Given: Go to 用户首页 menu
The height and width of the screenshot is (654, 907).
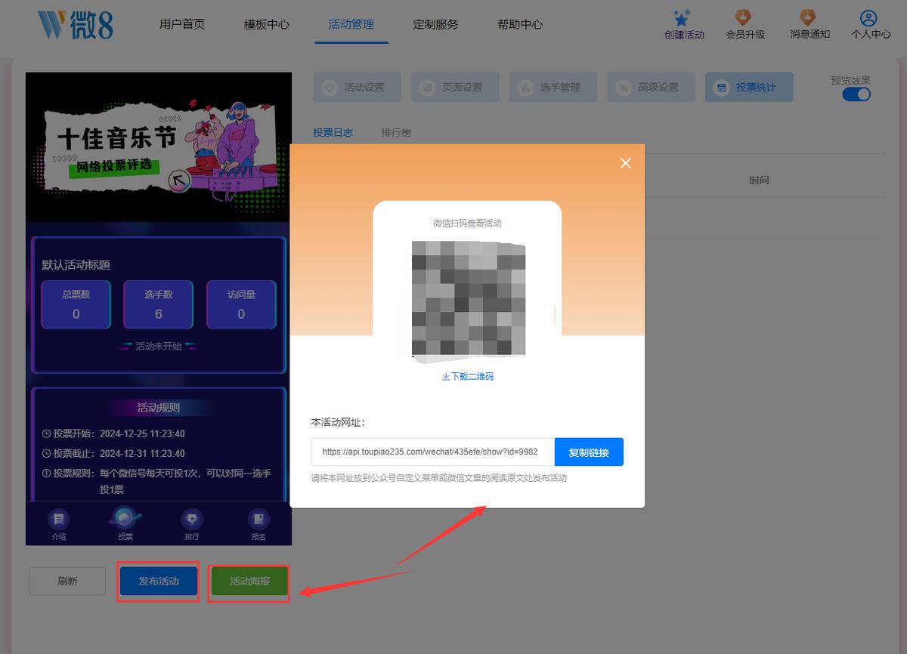Looking at the screenshot, I should [x=182, y=24].
